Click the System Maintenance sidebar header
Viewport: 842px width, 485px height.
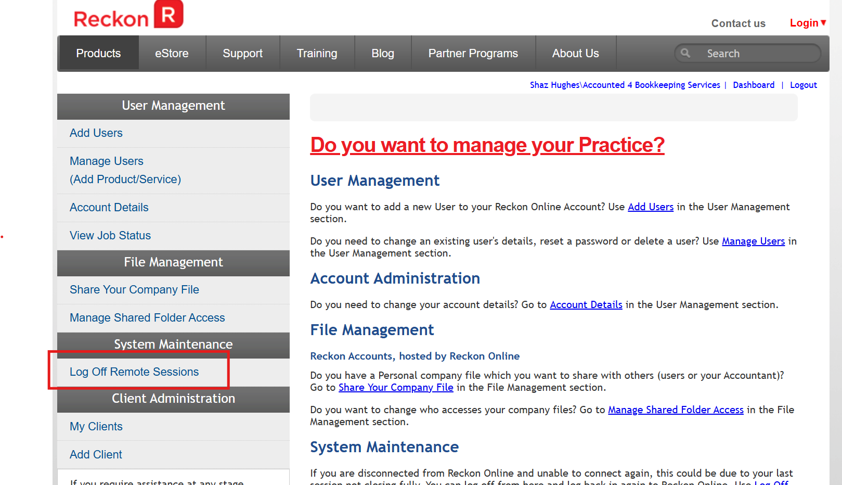click(x=173, y=345)
